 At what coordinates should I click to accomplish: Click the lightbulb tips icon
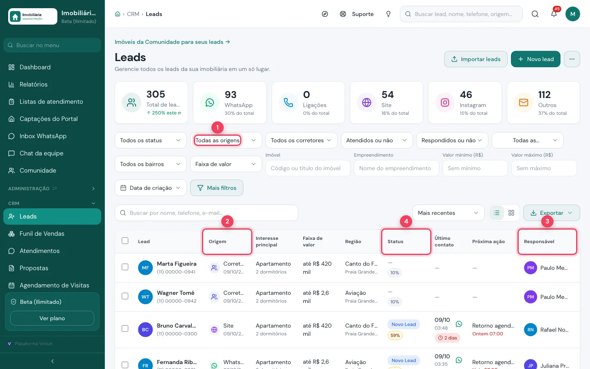coord(388,14)
